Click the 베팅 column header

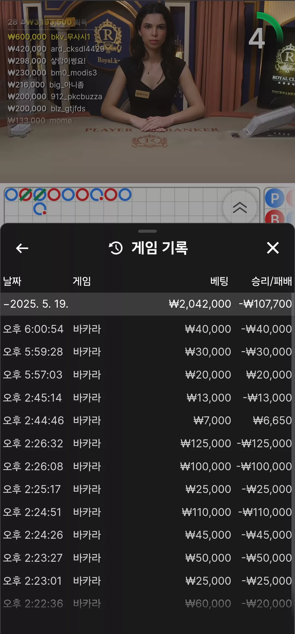(219, 281)
